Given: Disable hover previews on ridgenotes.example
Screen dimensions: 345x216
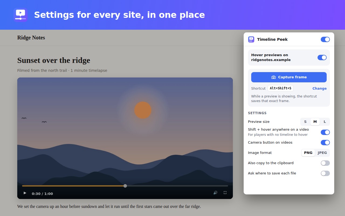Looking at the screenshot, I should coord(322,58).
